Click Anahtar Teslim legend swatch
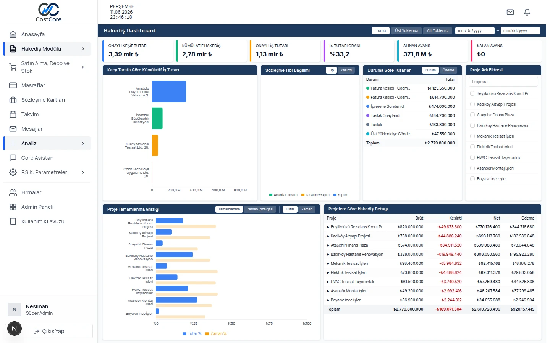The height and width of the screenshot is (343, 550). tap(271, 195)
